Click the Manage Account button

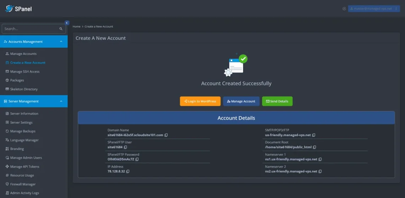(241, 101)
